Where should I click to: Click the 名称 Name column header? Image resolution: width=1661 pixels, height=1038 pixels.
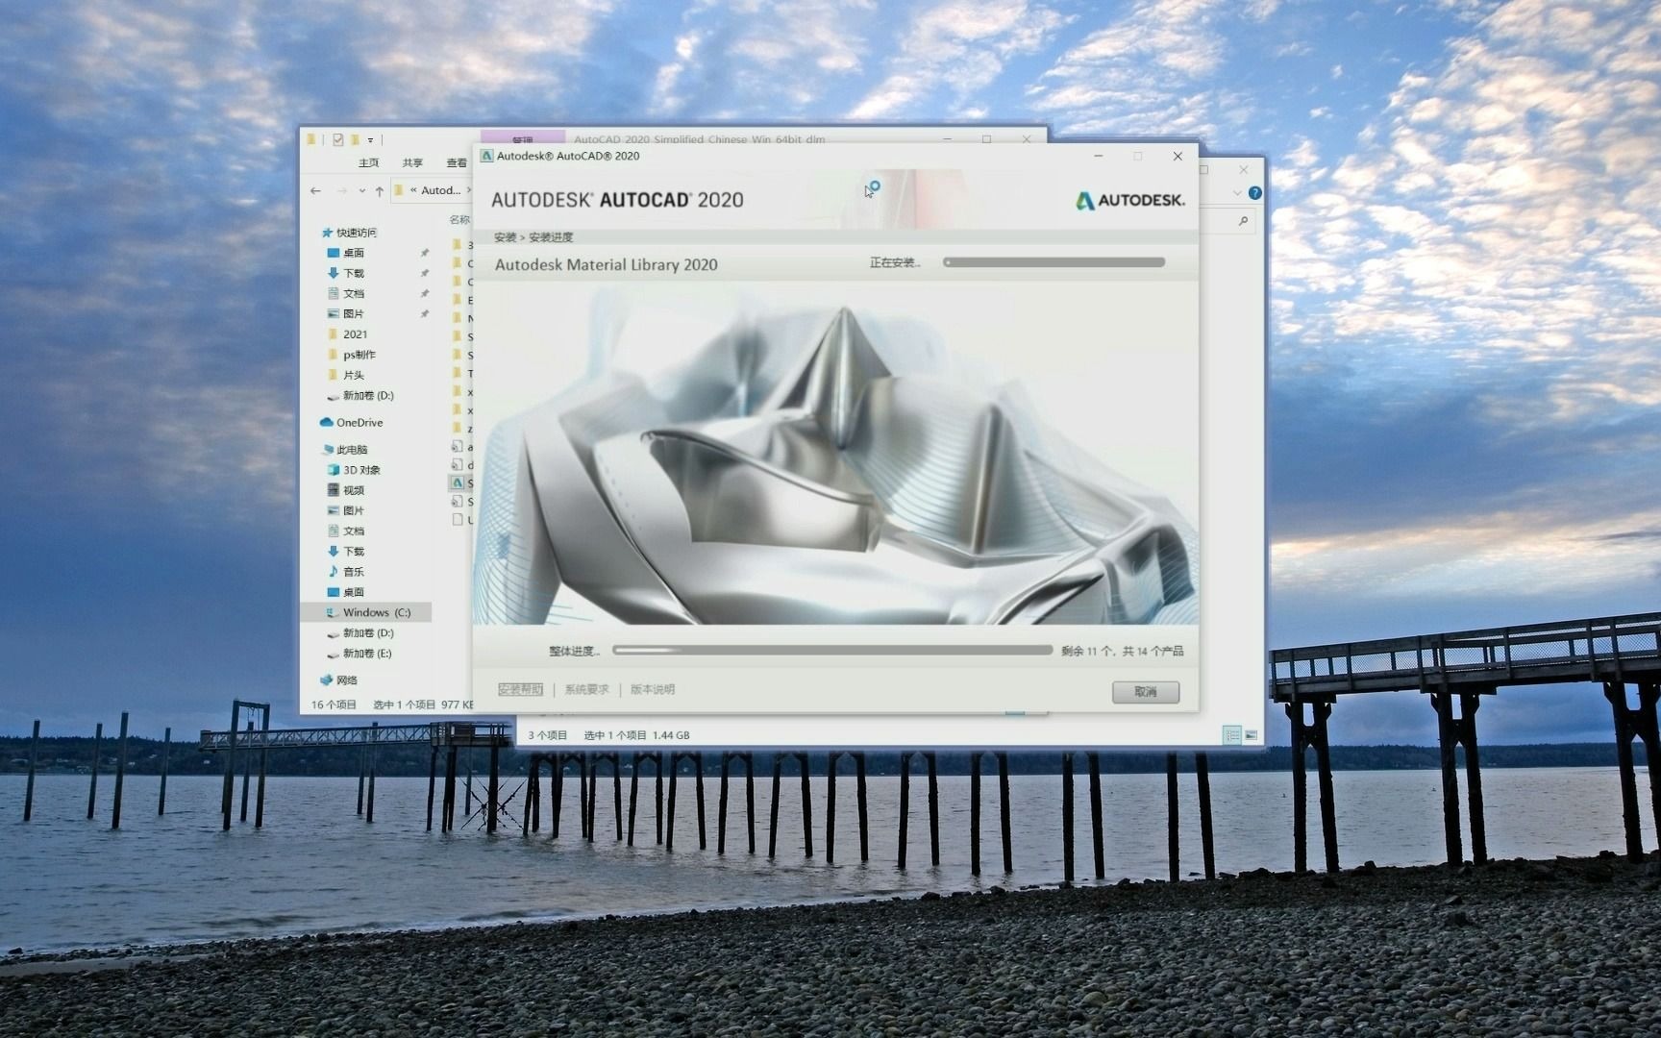coord(460,219)
